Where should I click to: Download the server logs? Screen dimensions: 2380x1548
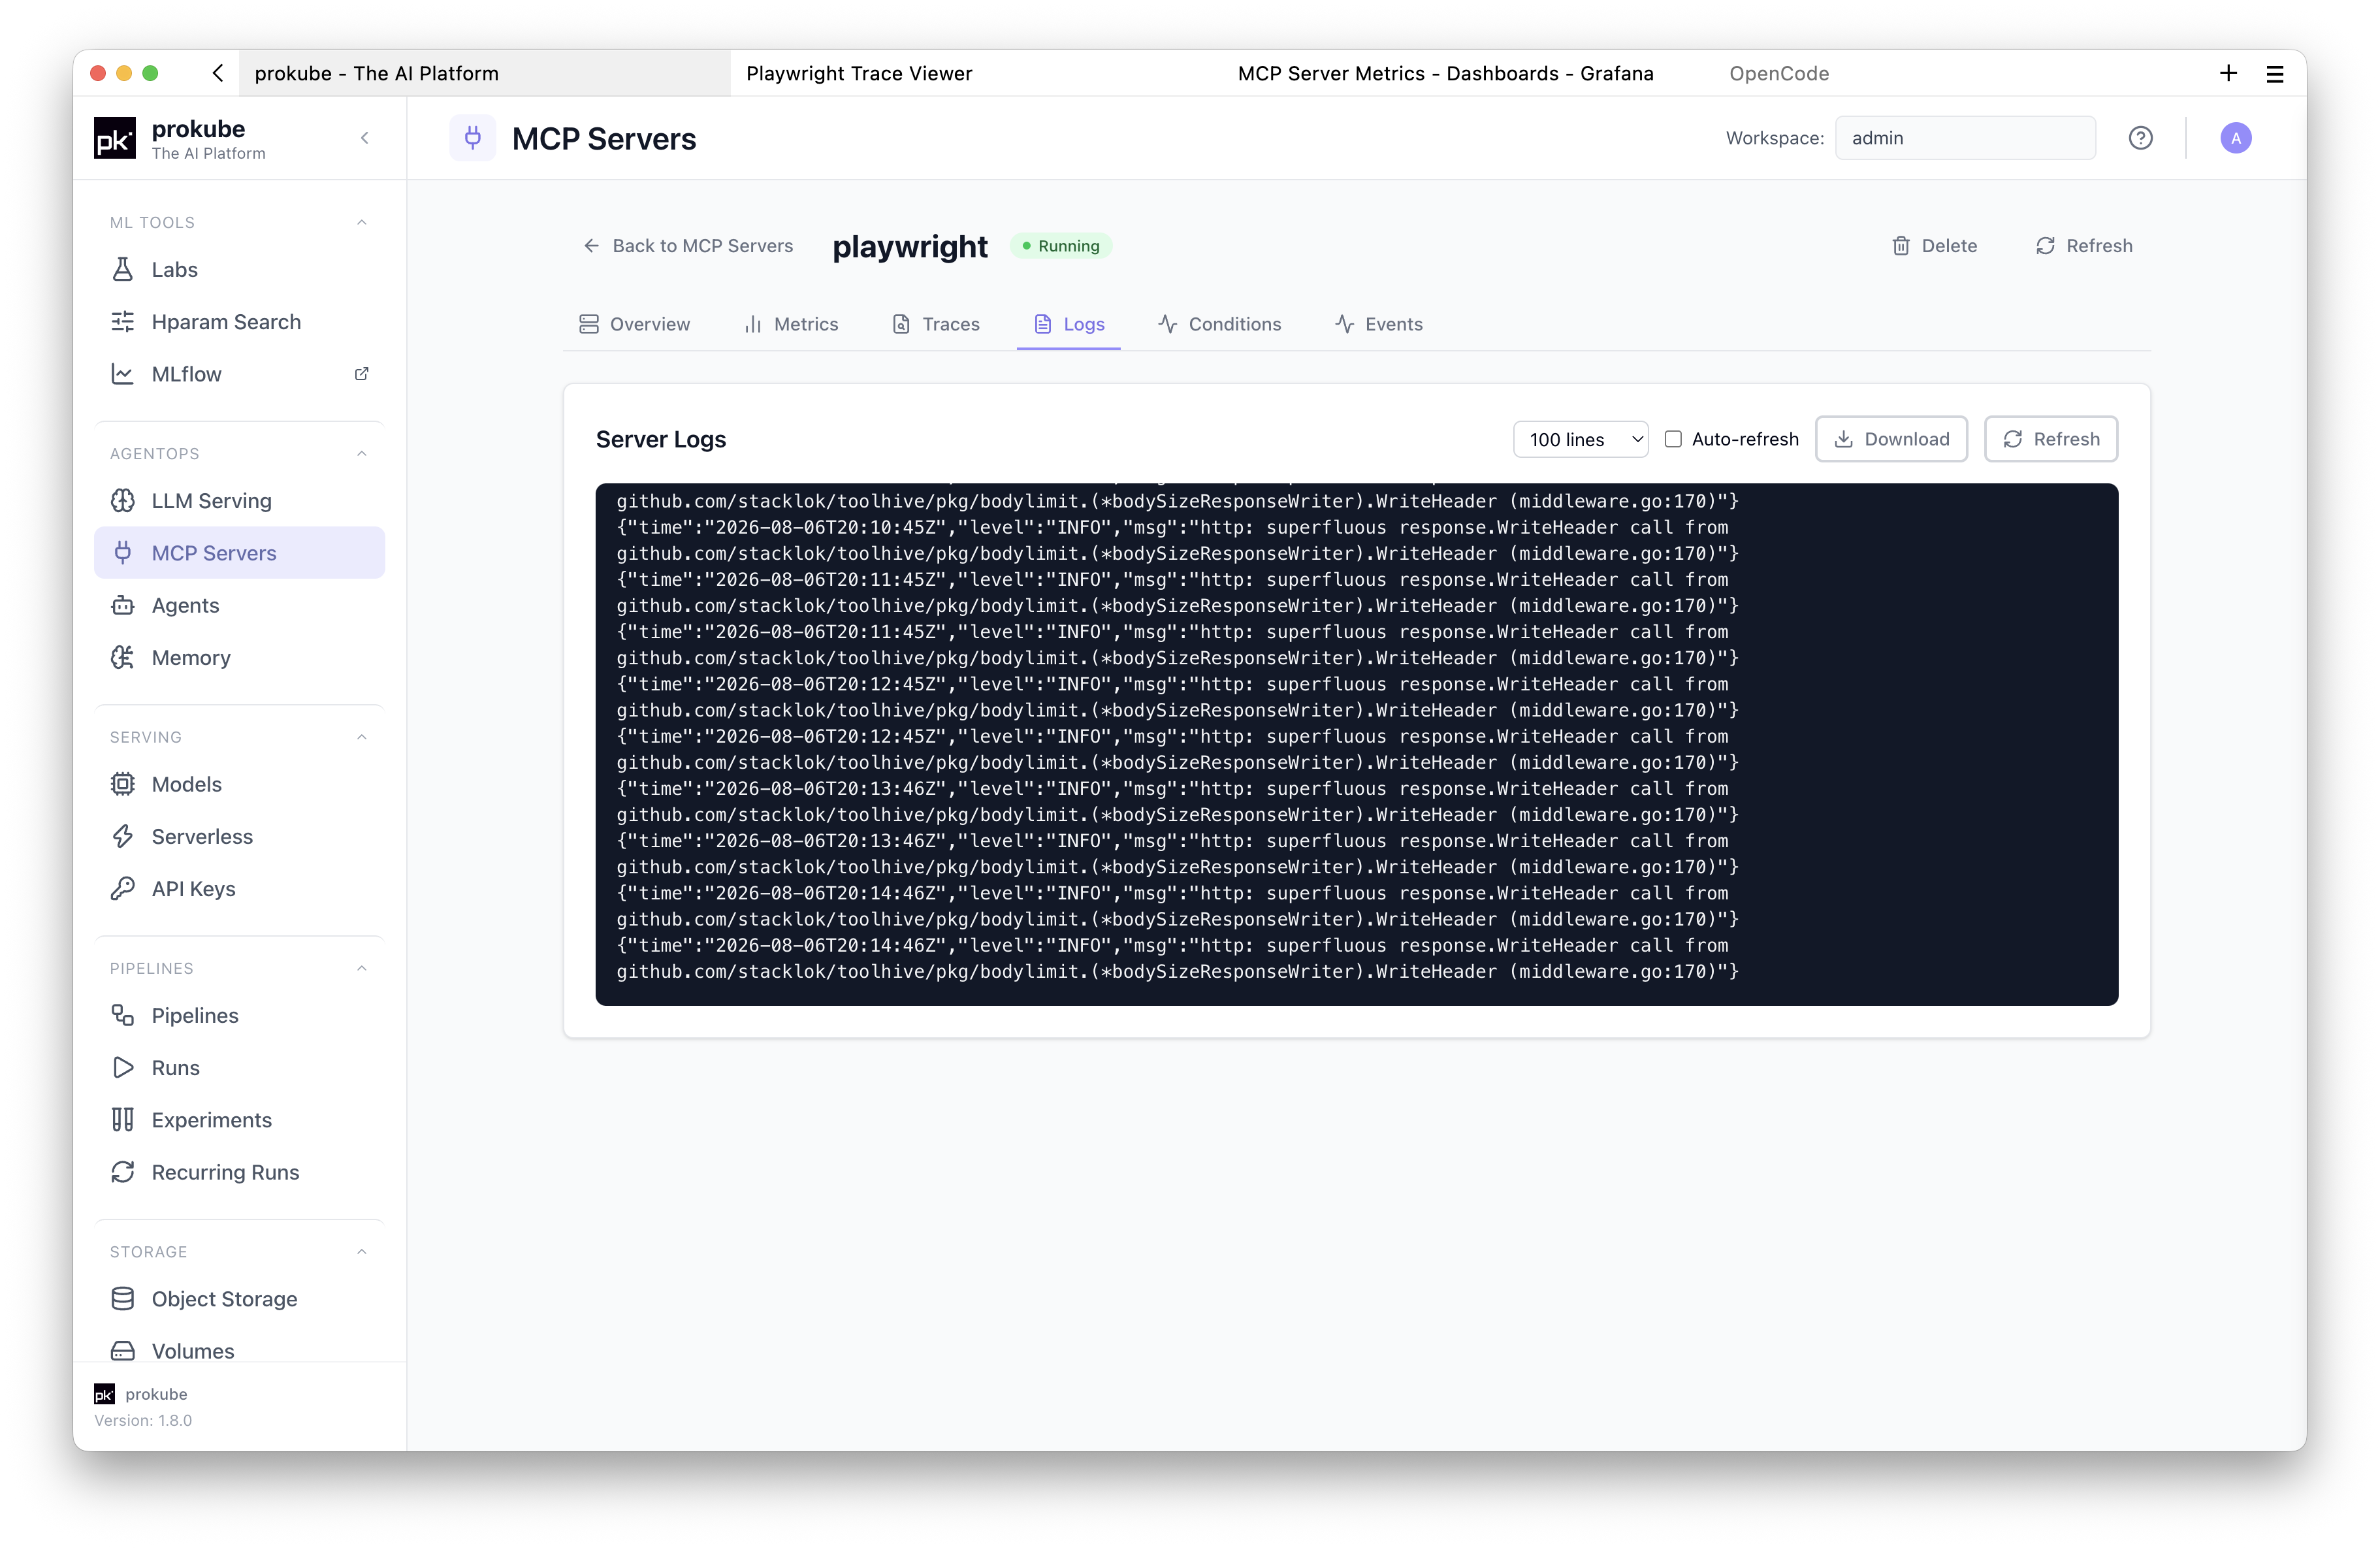[1891, 439]
